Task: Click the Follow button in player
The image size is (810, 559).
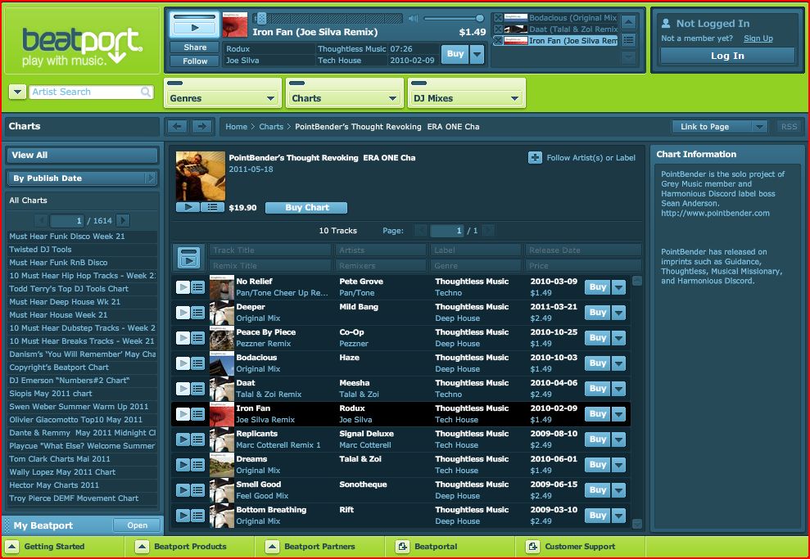Action: point(195,61)
